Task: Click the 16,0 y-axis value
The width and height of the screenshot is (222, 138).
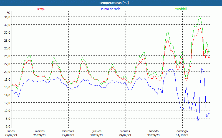Action: [x=7, y=87]
